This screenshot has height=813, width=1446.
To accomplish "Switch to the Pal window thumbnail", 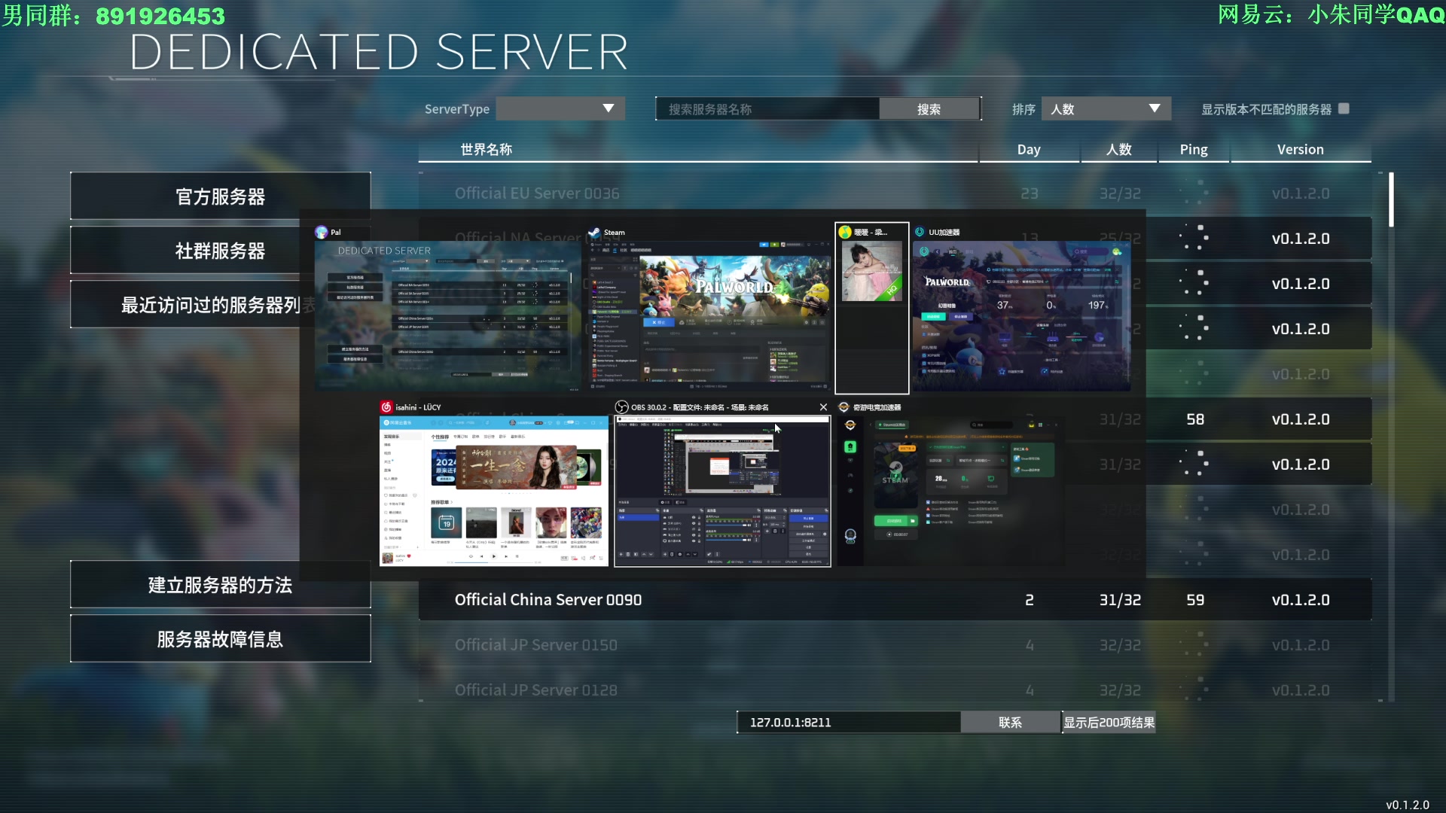I will click(448, 316).
